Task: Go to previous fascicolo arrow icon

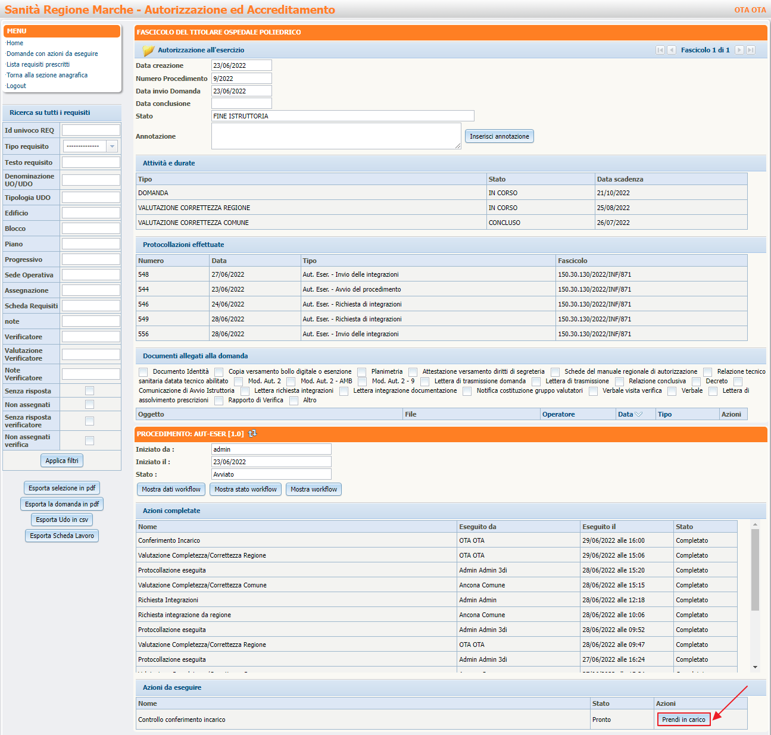Action: tap(672, 50)
